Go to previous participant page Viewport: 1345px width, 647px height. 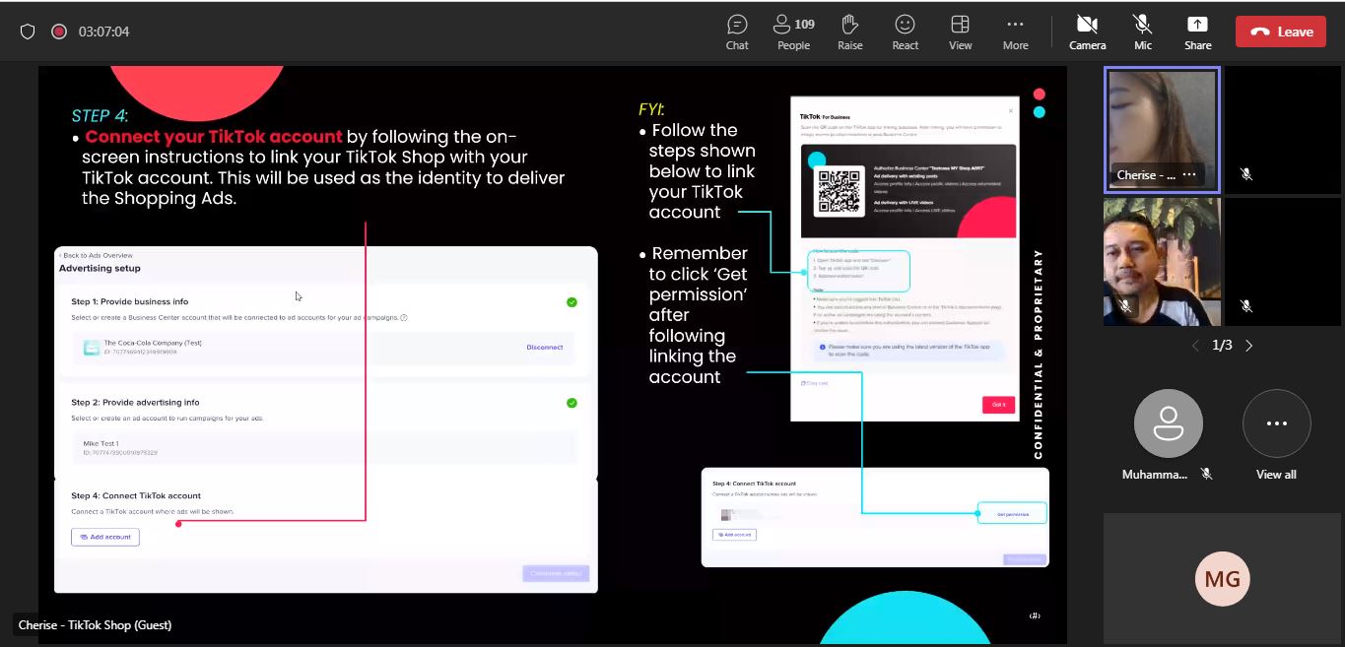click(x=1195, y=346)
